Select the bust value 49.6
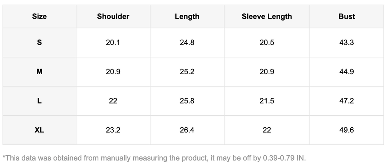Screen dimensions: 389x167 (x=346, y=130)
